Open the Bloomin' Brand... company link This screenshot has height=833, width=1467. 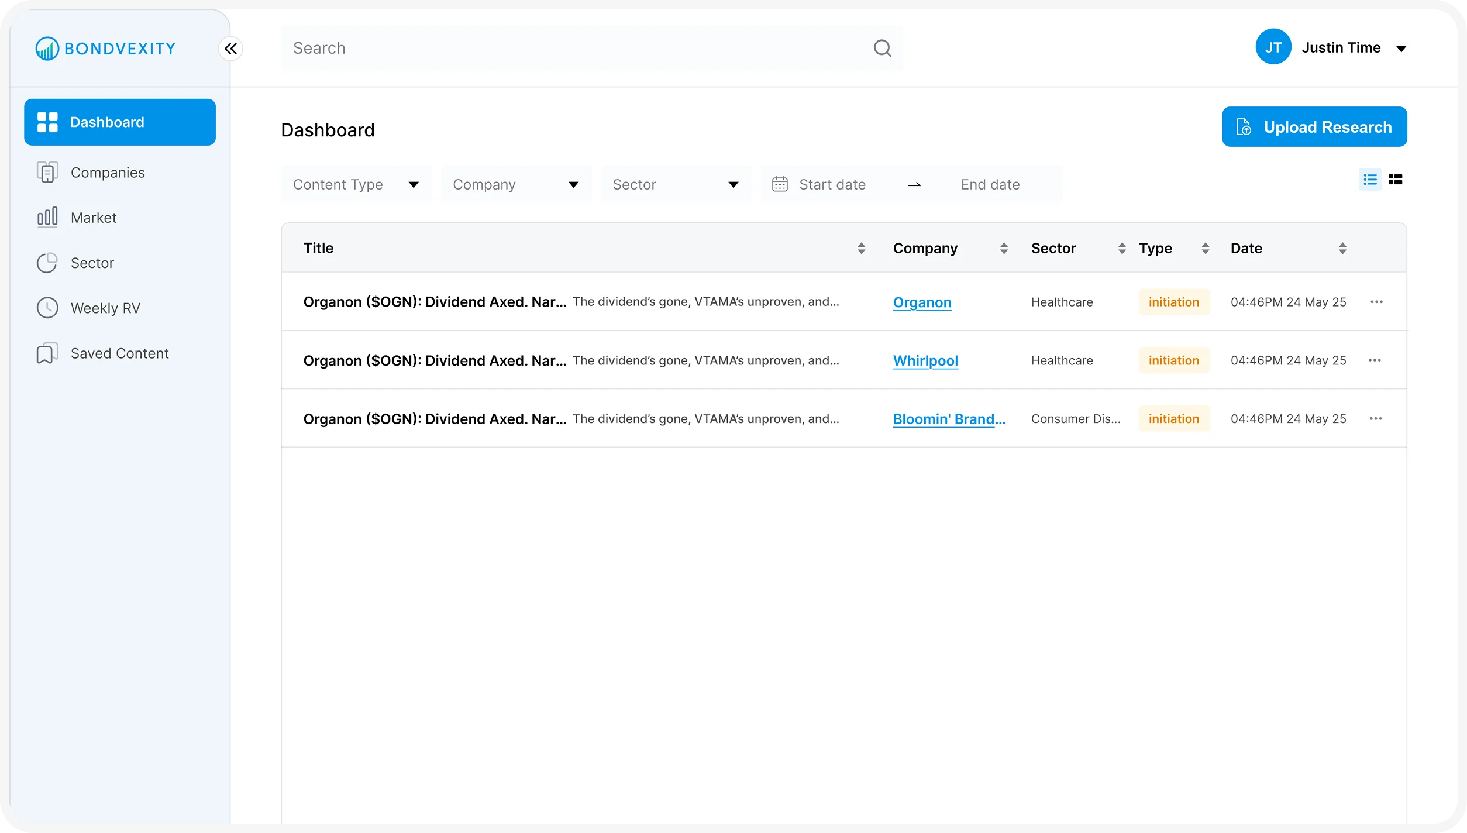[949, 419]
